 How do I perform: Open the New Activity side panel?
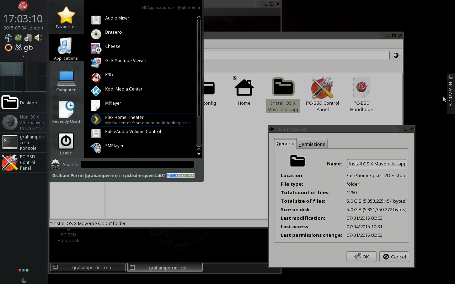coord(450,94)
